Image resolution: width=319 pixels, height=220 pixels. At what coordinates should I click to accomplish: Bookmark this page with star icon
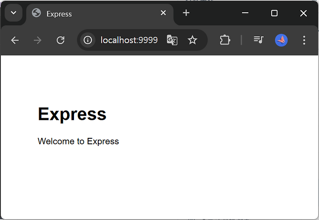tap(192, 40)
